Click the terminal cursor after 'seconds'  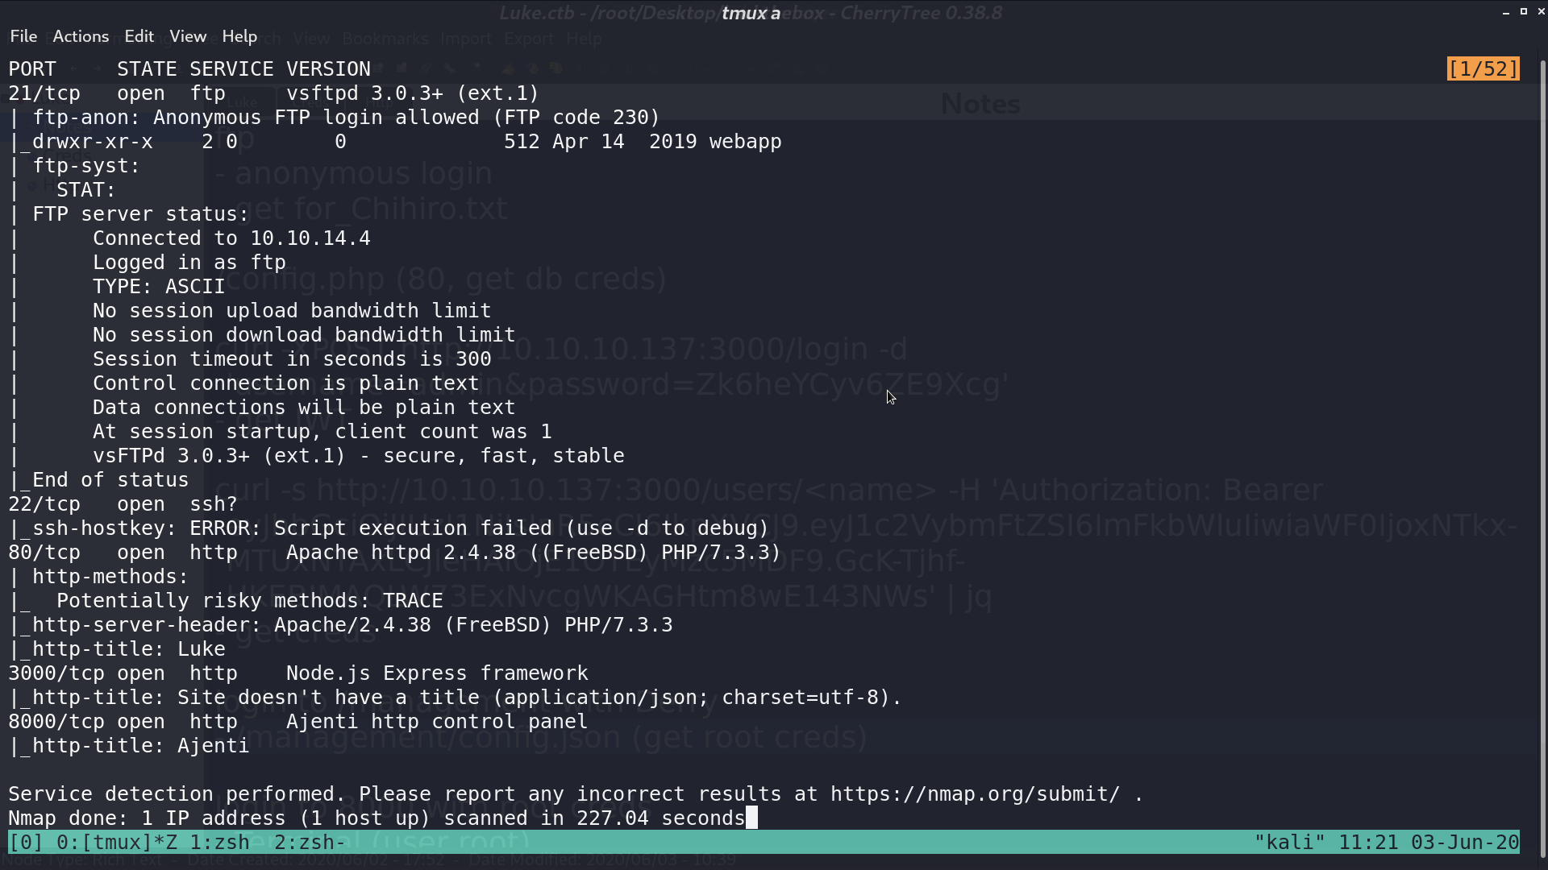tap(751, 818)
